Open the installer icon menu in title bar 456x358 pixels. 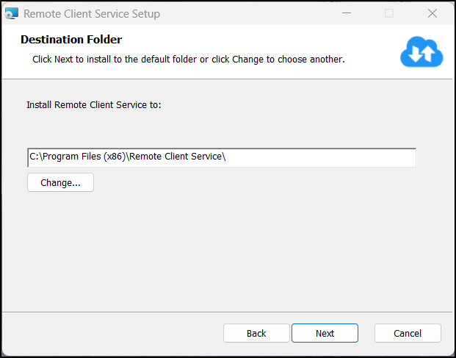pos(12,13)
